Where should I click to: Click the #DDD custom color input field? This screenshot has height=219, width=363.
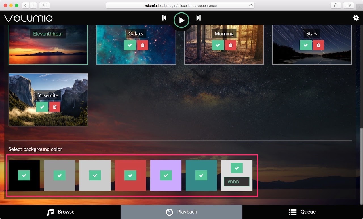[237, 182]
